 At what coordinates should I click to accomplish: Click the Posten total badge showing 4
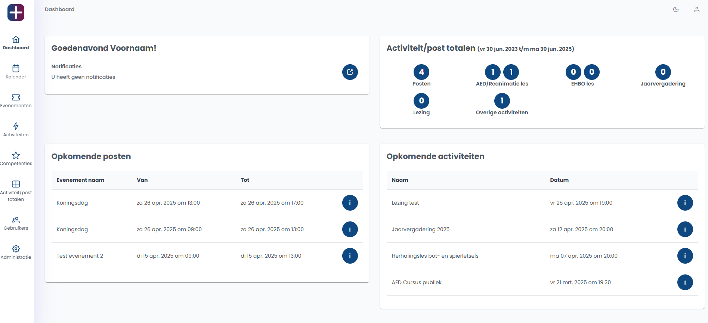pyautogui.click(x=421, y=72)
